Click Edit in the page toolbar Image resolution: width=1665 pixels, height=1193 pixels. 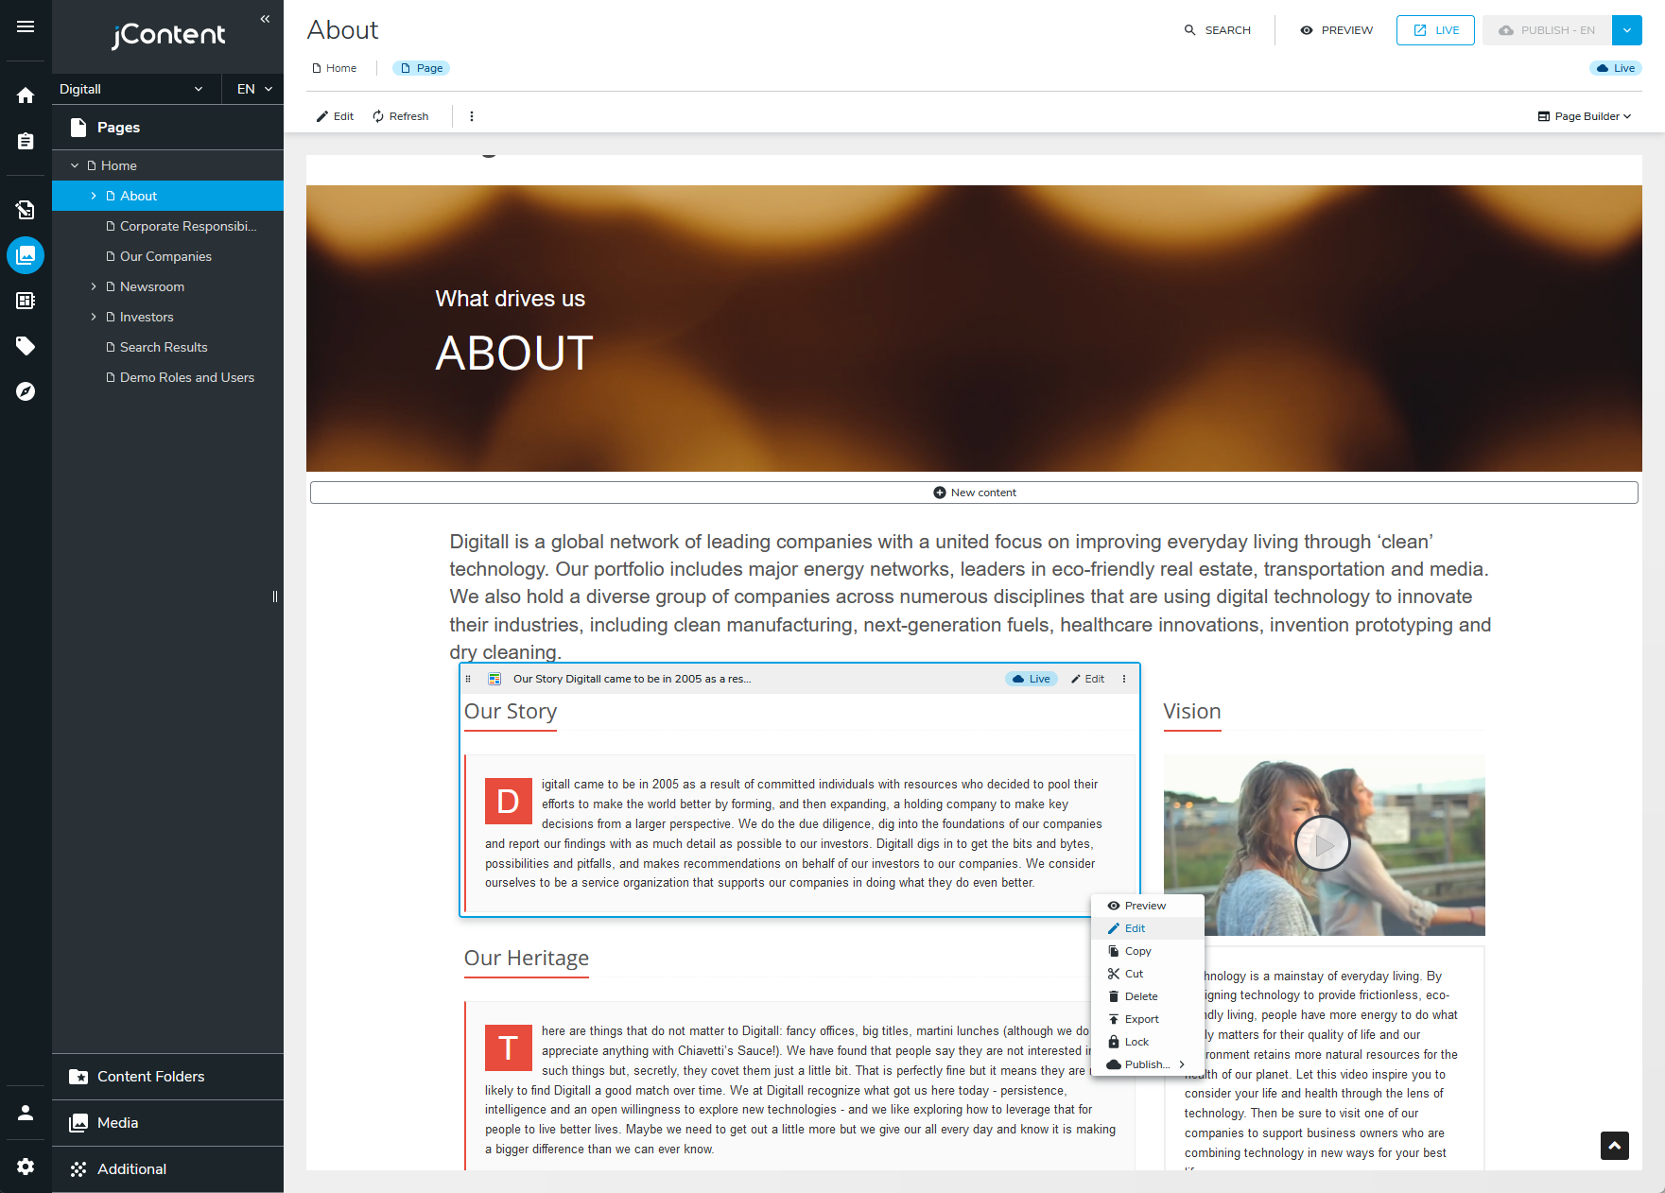[x=335, y=116]
